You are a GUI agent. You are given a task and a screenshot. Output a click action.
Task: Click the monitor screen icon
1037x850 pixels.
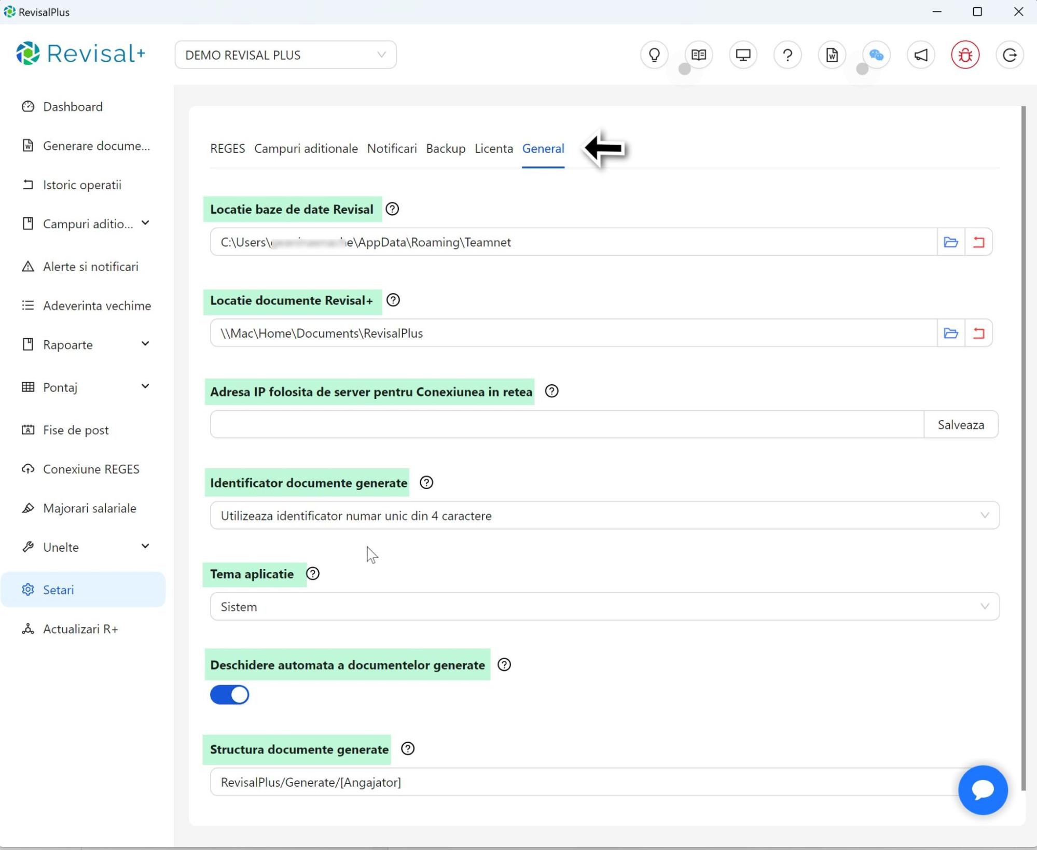pos(743,55)
